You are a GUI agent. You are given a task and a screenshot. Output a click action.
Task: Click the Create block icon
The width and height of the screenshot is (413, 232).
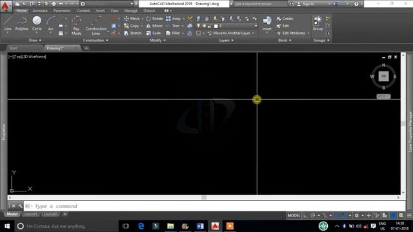[x=279, y=19]
